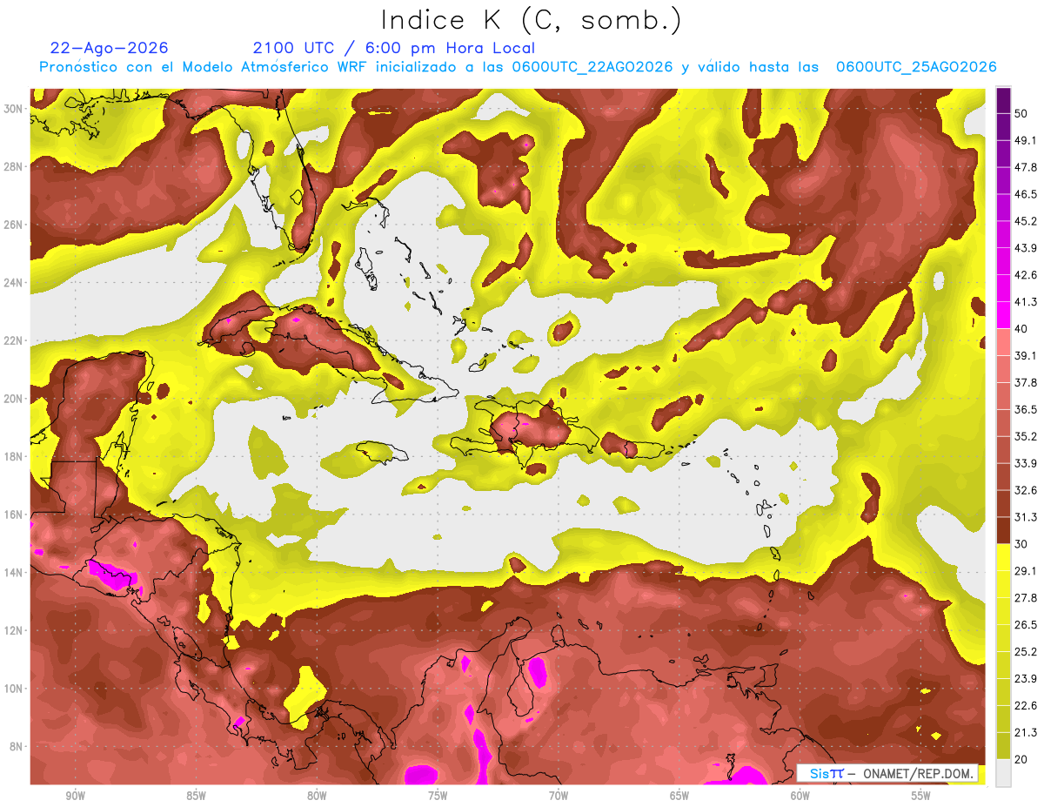The image size is (1044, 807).
Task: Click the 65W longitude label
Action: (x=679, y=796)
